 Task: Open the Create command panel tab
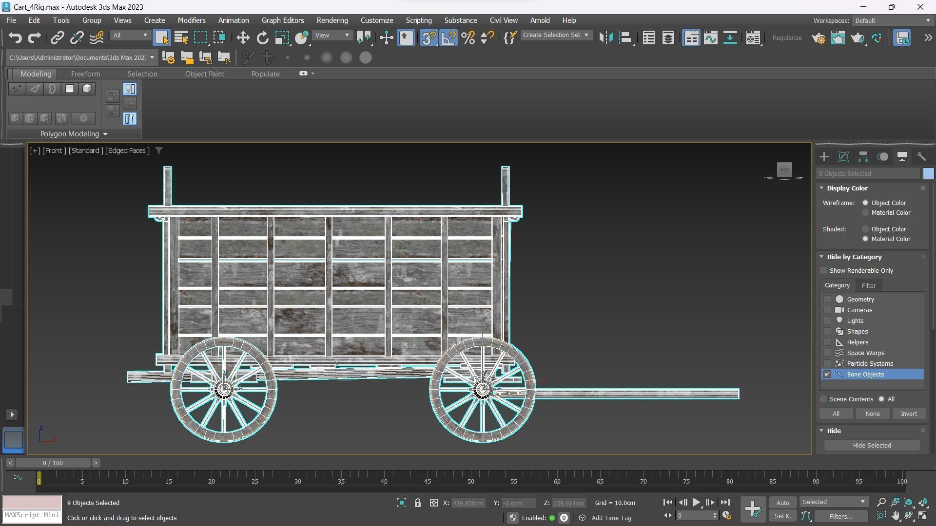824,157
